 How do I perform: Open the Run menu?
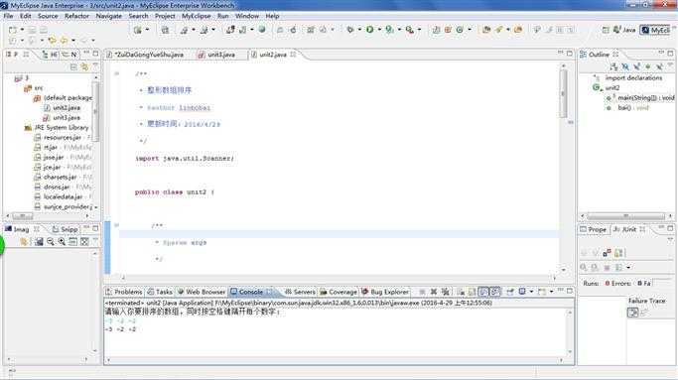[x=222, y=16]
